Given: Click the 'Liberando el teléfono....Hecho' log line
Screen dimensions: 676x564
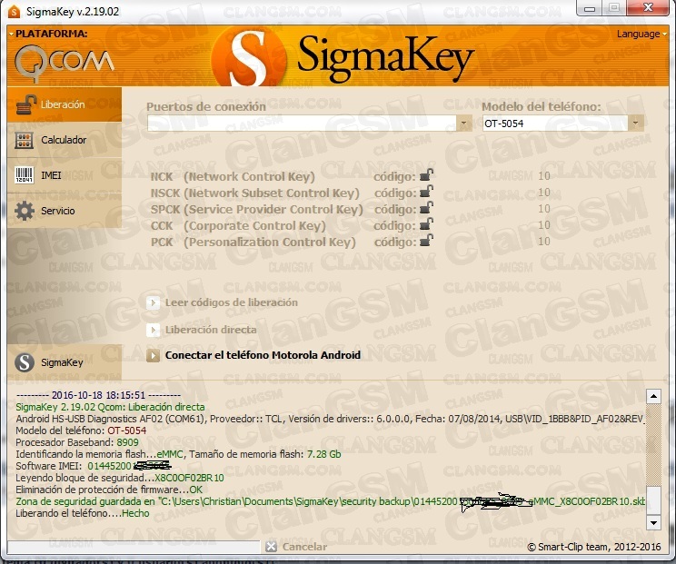Looking at the screenshot, I should coord(83,513).
